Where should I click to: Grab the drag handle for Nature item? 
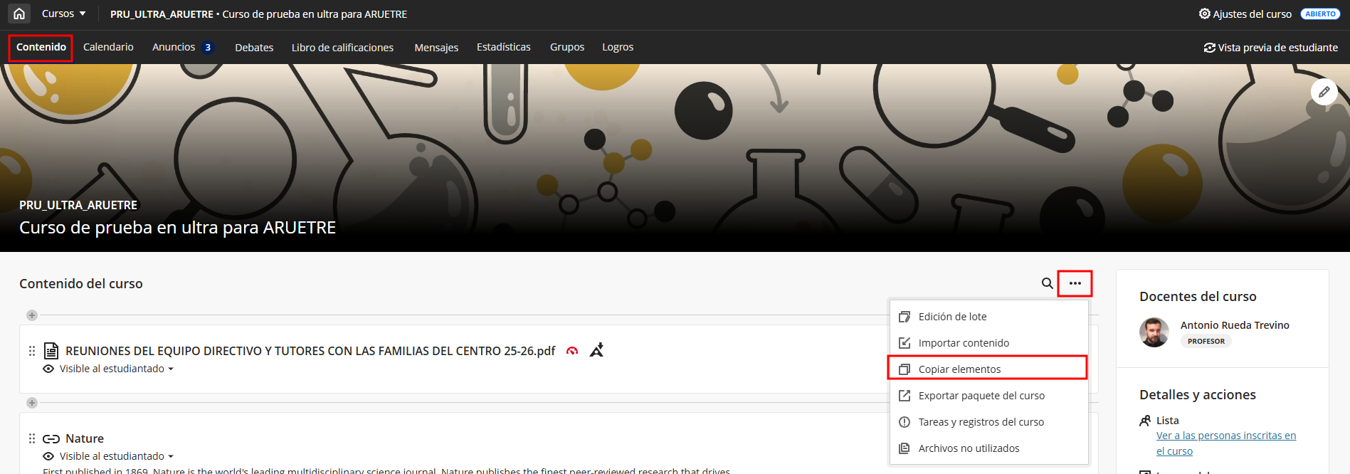coord(32,438)
